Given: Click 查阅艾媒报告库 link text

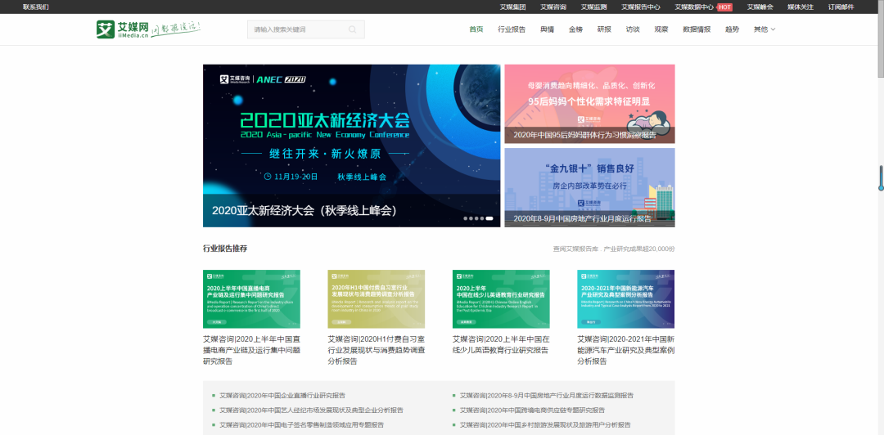Looking at the screenshot, I should coord(614,249).
